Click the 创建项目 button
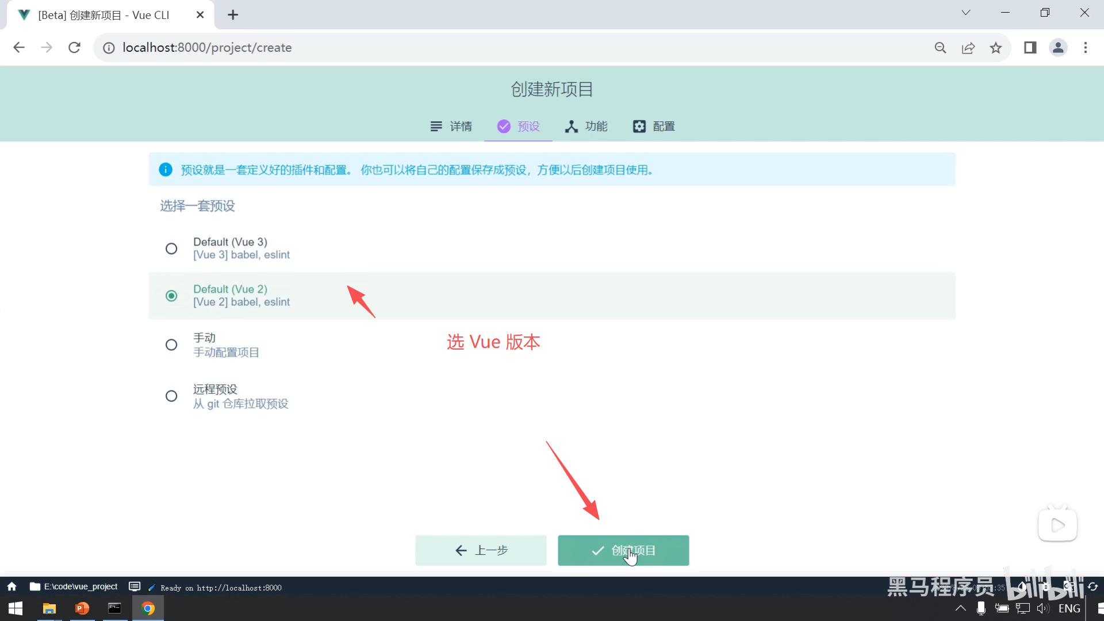Viewport: 1104px width, 621px height. (x=623, y=550)
